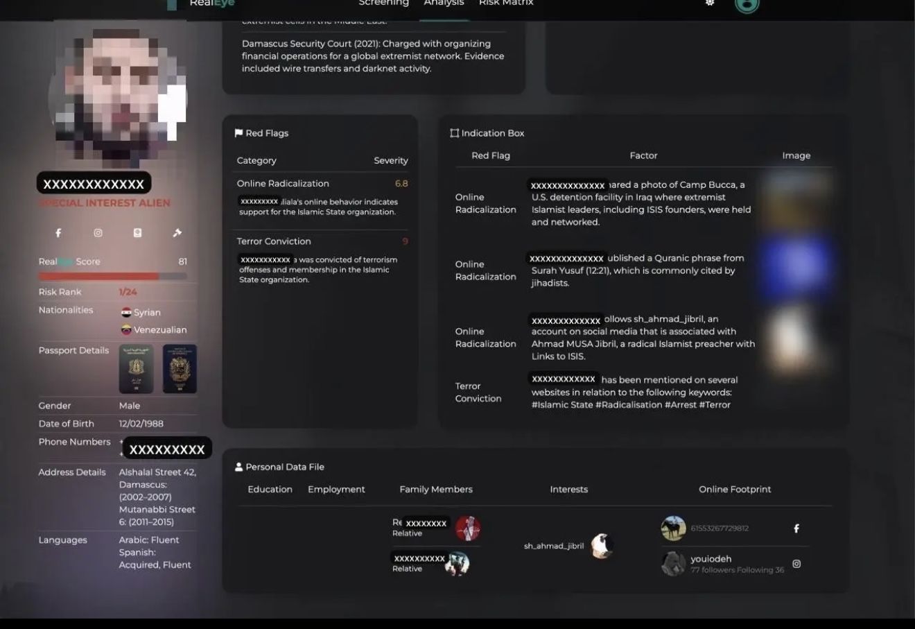Viewport: 915px width, 629px height.
Task: Open the Employment section of Personal Data File
Action: 336,490
